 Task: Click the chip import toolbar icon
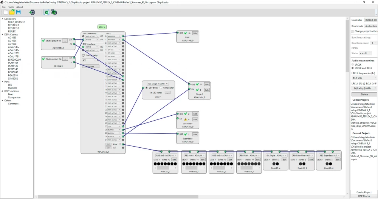coord(32,12)
